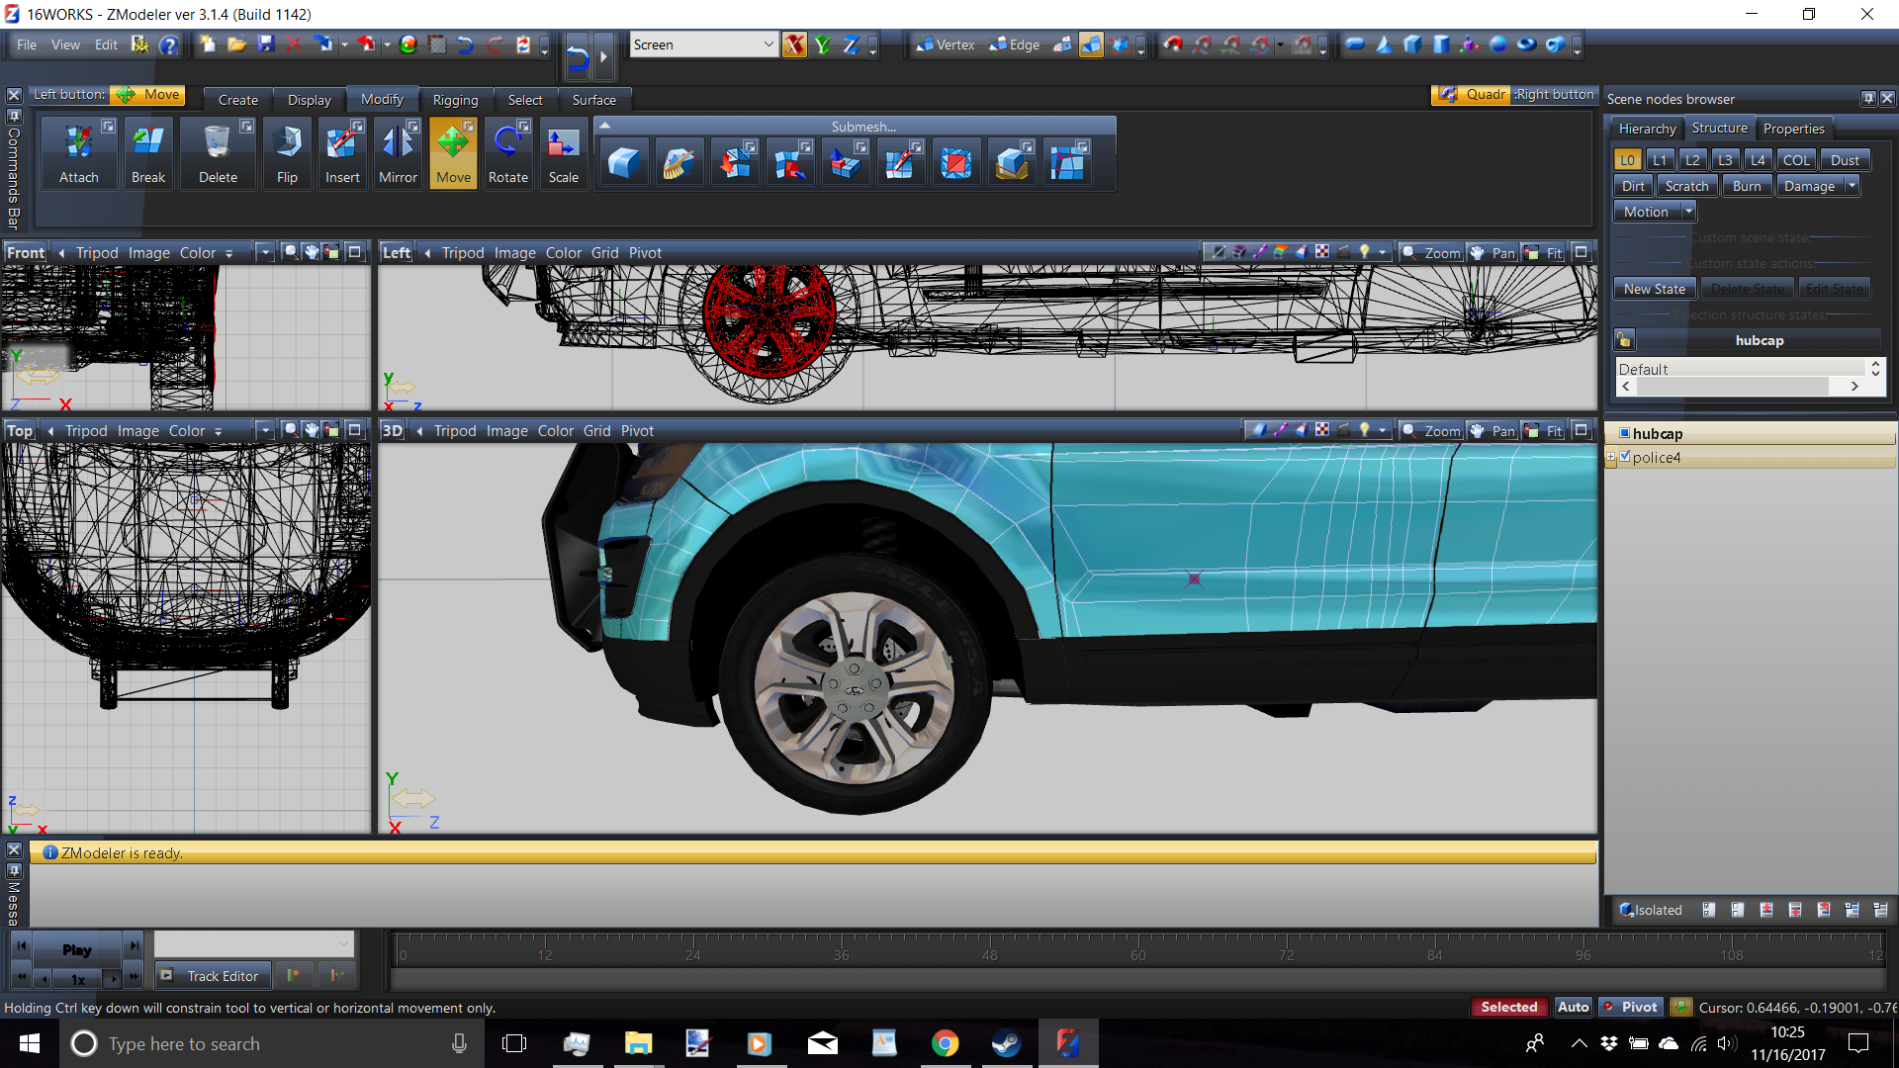Open the Damage dropdown arrow
This screenshot has height=1068, width=1899.
1852,186
